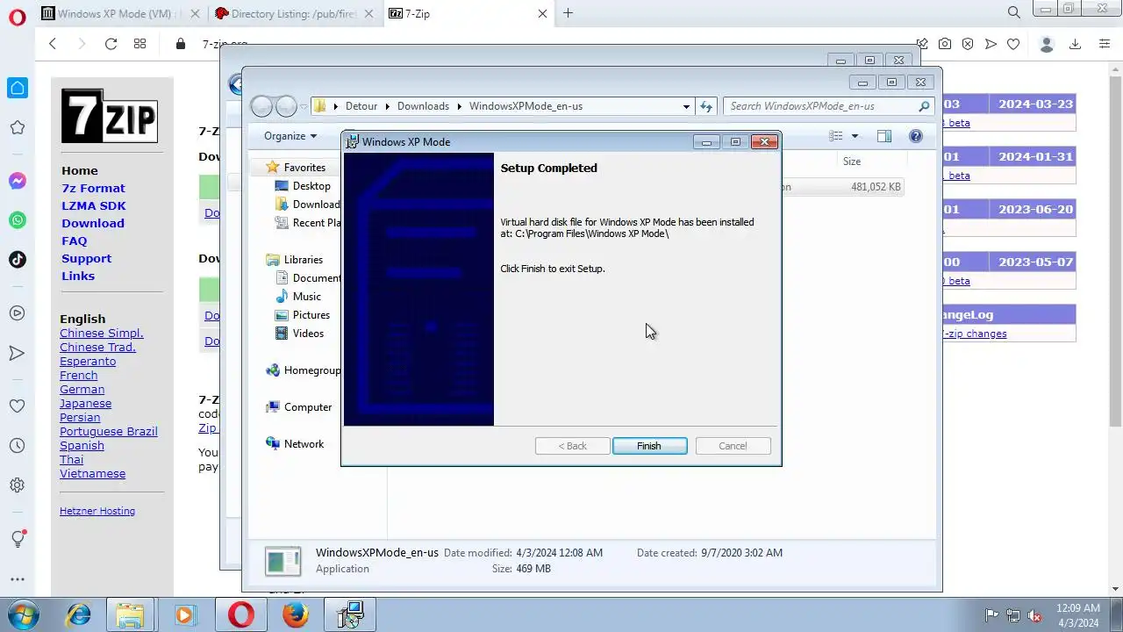Screen dimensions: 1123x632
Task: Open Opera sidebar home icon
Action: 17,88
